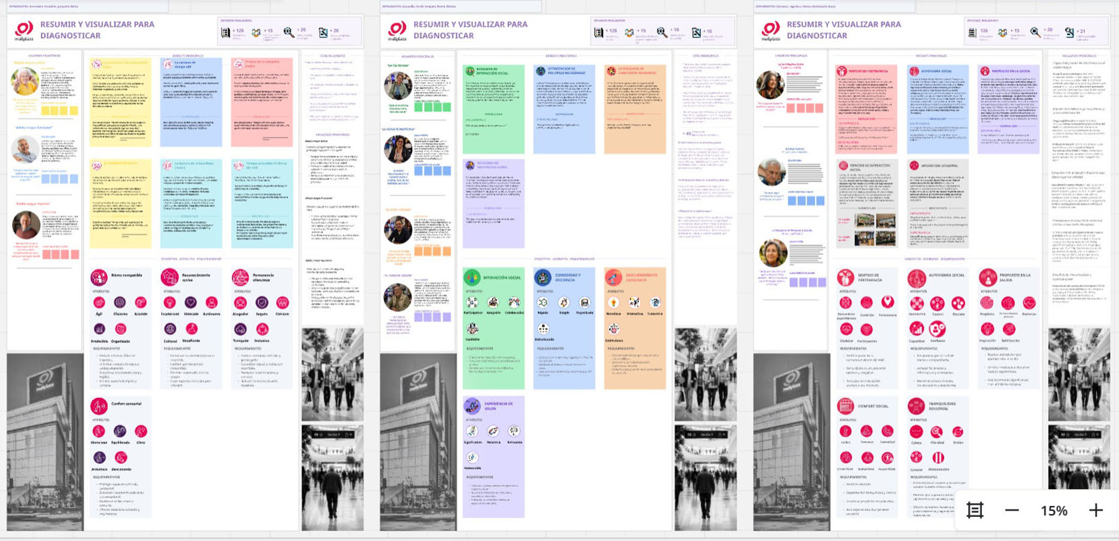Select the Ritmo compatible concept icon
The height and width of the screenshot is (541, 1119).
coord(99,277)
